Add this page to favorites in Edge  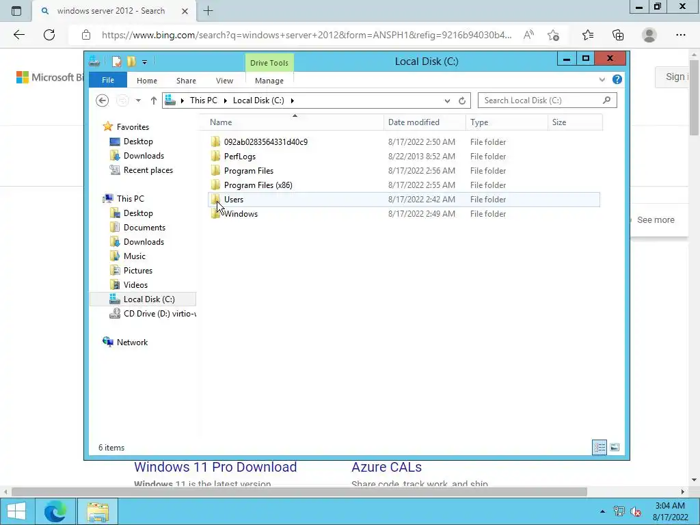554,36
